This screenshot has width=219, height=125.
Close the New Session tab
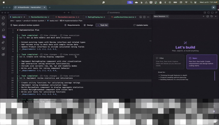(x=167, y=16)
